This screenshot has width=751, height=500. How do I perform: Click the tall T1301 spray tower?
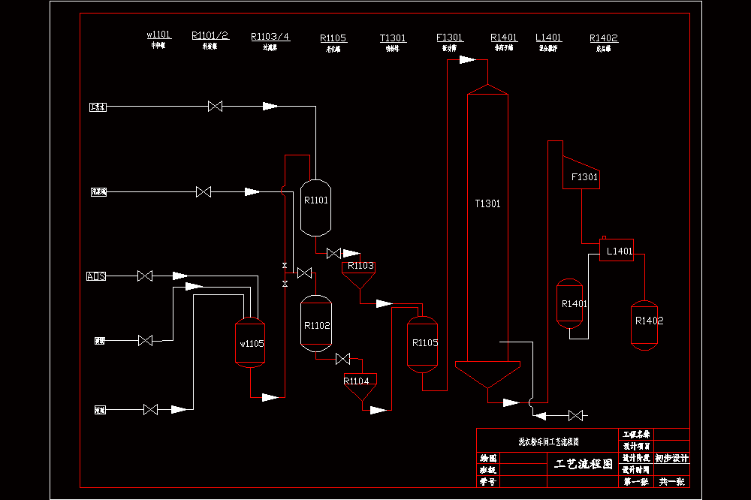pyautogui.click(x=487, y=236)
